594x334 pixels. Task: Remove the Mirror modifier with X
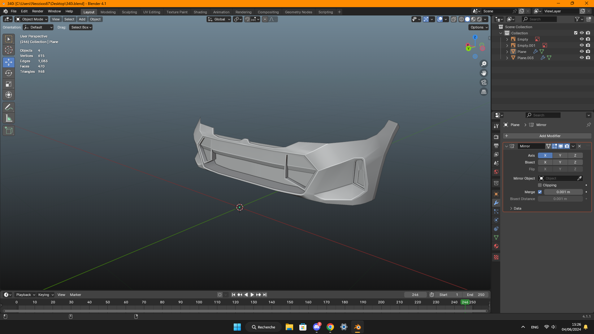579,146
